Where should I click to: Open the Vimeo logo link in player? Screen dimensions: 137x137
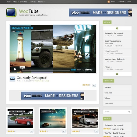[x=89, y=69]
